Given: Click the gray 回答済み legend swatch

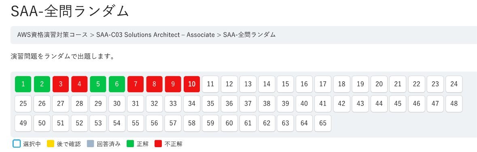Looking at the screenshot, I should 90,144.
